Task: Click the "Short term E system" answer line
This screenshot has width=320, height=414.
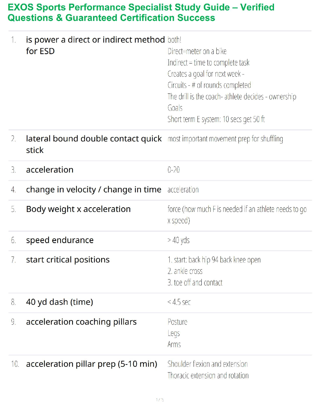Action: [216, 119]
